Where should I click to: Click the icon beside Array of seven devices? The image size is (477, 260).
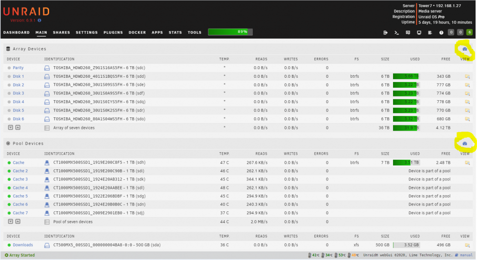[47, 128]
